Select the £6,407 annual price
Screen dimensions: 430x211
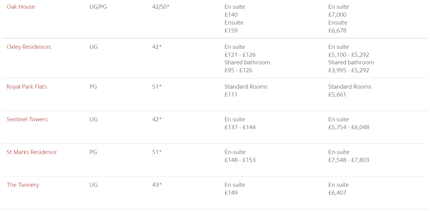click(x=337, y=193)
